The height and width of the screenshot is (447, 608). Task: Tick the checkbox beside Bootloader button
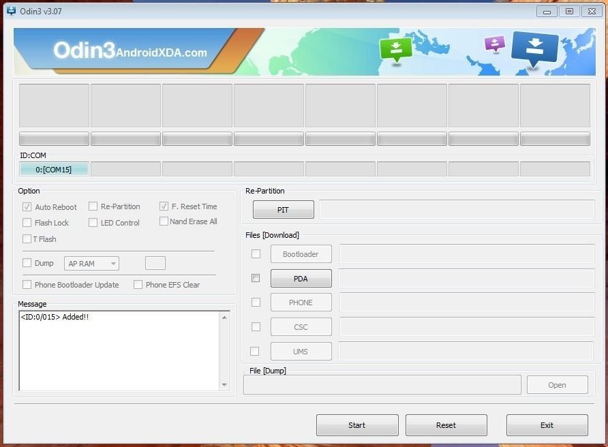tap(256, 253)
